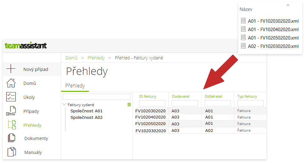Click the stacked pages icon for Dokumenty
The image size is (305, 163).
point(12,138)
